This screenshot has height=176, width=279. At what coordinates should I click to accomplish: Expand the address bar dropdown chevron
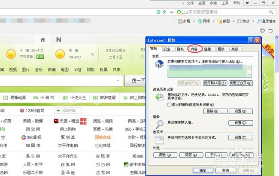(172, 12)
